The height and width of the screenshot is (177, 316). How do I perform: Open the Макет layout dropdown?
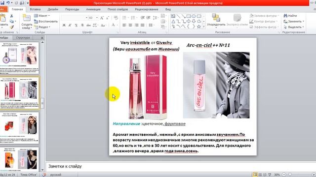coord(42,16)
